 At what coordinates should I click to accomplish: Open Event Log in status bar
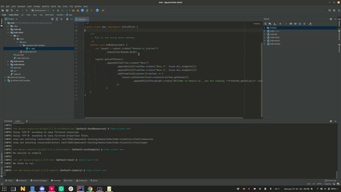(330, 181)
